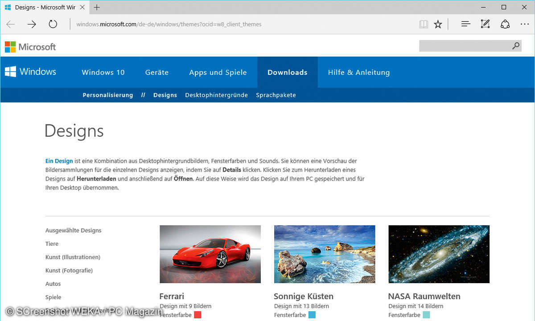
Task: Open Desktophintergründe sub navigation link
Action: (217, 95)
